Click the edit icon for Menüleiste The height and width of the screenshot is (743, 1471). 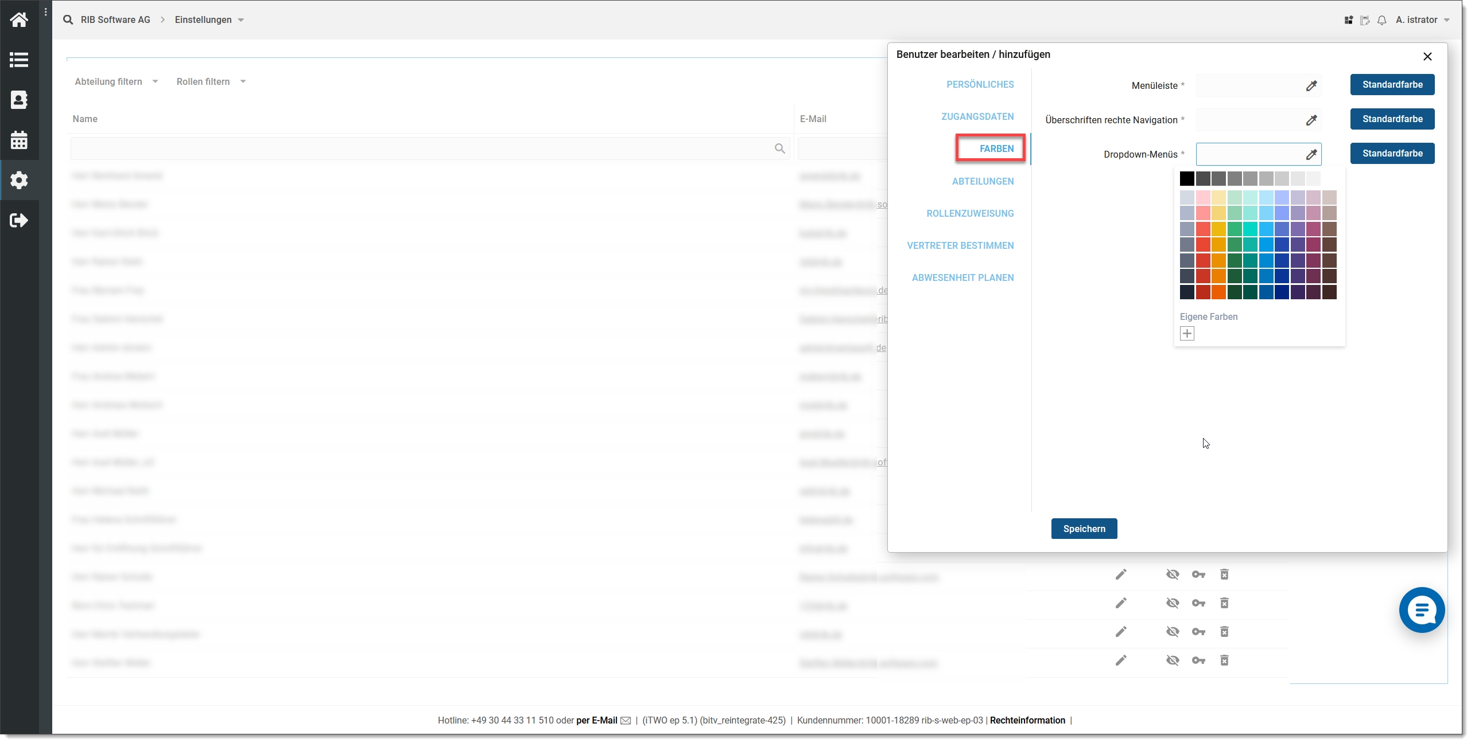click(x=1313, y=85)
